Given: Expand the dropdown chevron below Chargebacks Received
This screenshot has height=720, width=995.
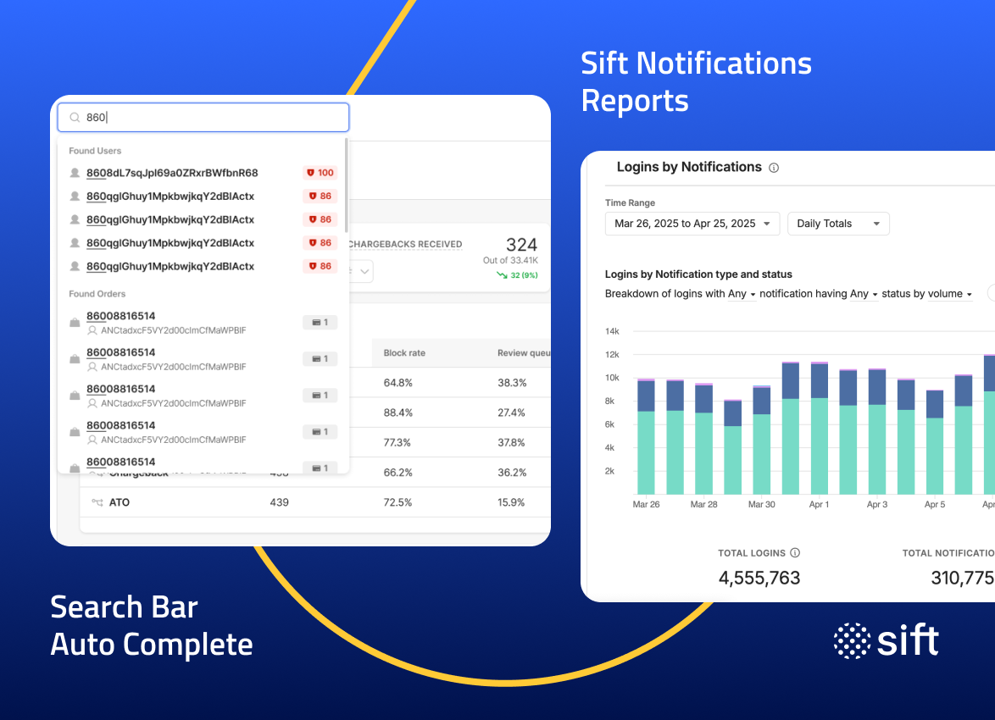Looking at the screenshot, I should pyautogui.click(x=364, y=272).
